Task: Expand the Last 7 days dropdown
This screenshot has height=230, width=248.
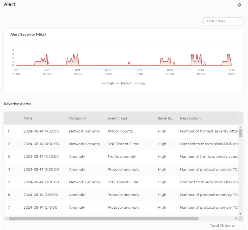Action: 223,21
